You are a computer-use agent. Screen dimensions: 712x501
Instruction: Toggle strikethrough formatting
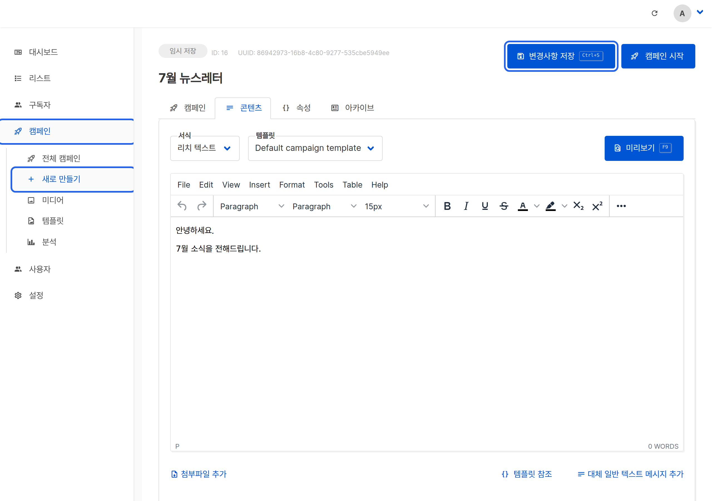pos(504,206)
